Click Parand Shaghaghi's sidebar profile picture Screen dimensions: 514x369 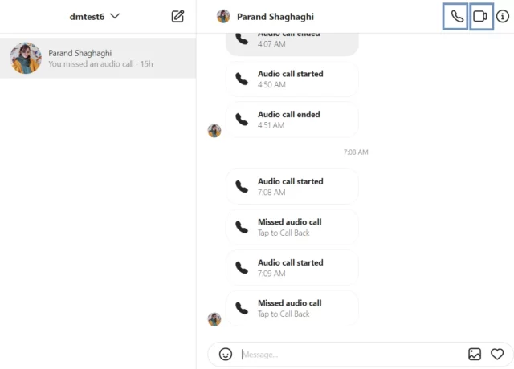(x=26, y=58)
